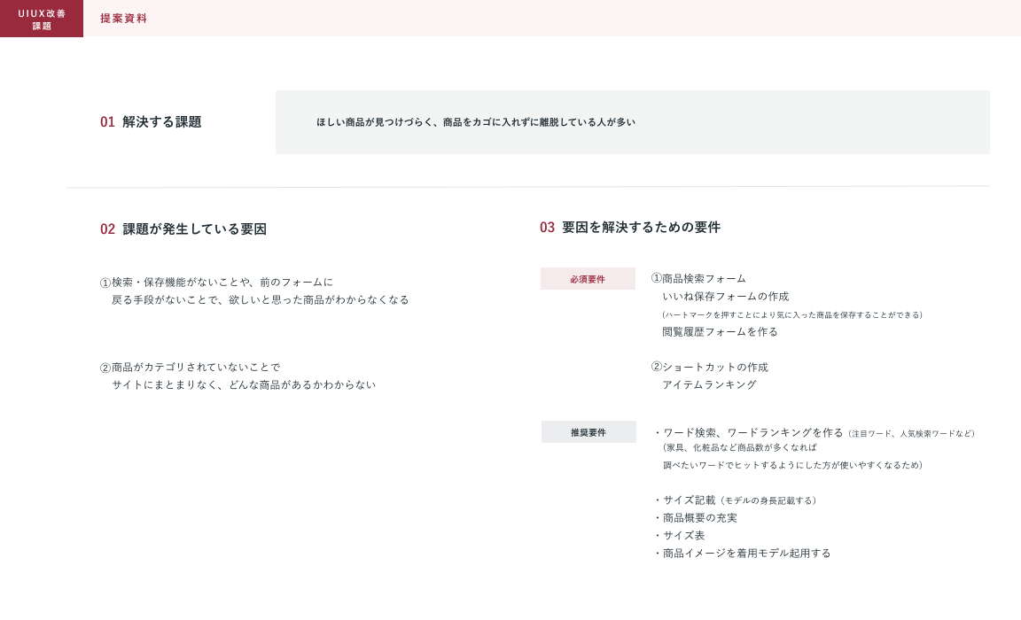Viewport: 1021px width, 620px height.
Task: Select the 商品イメージを着用モデル起用する bullet
Action: 744,554
